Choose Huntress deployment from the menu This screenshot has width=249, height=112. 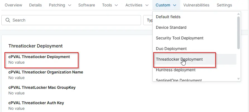(x=176, y=70)
